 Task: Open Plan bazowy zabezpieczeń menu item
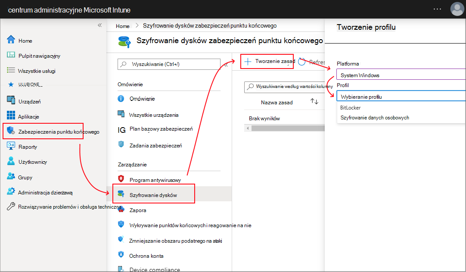161,129
